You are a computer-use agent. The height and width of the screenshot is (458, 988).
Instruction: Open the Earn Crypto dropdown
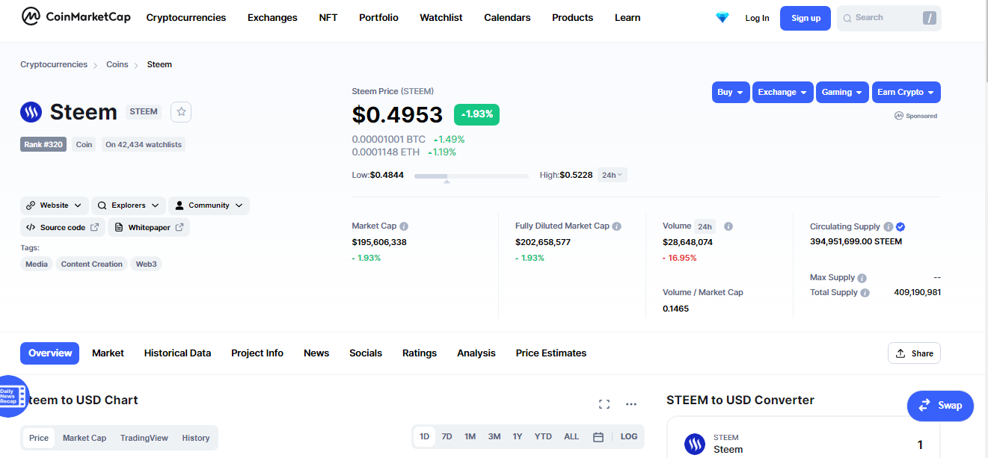tap(906, 92)
